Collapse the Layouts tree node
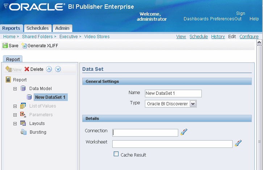The width and height of the screenshot is (263, 170). point(15,124)
